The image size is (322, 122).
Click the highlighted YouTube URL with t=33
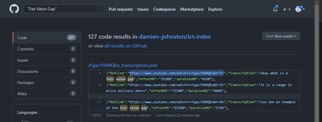pyautogui.click(x=176, y=73)
